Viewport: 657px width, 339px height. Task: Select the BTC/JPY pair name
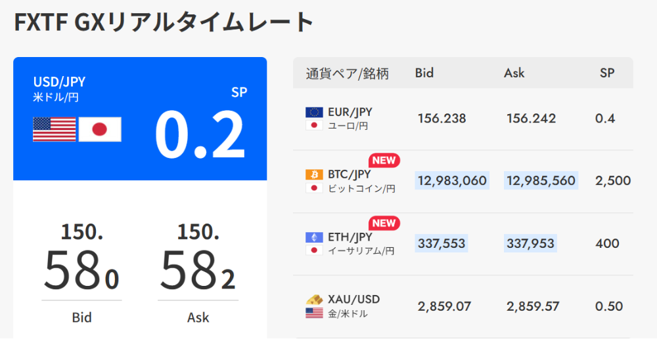(350, 174)
